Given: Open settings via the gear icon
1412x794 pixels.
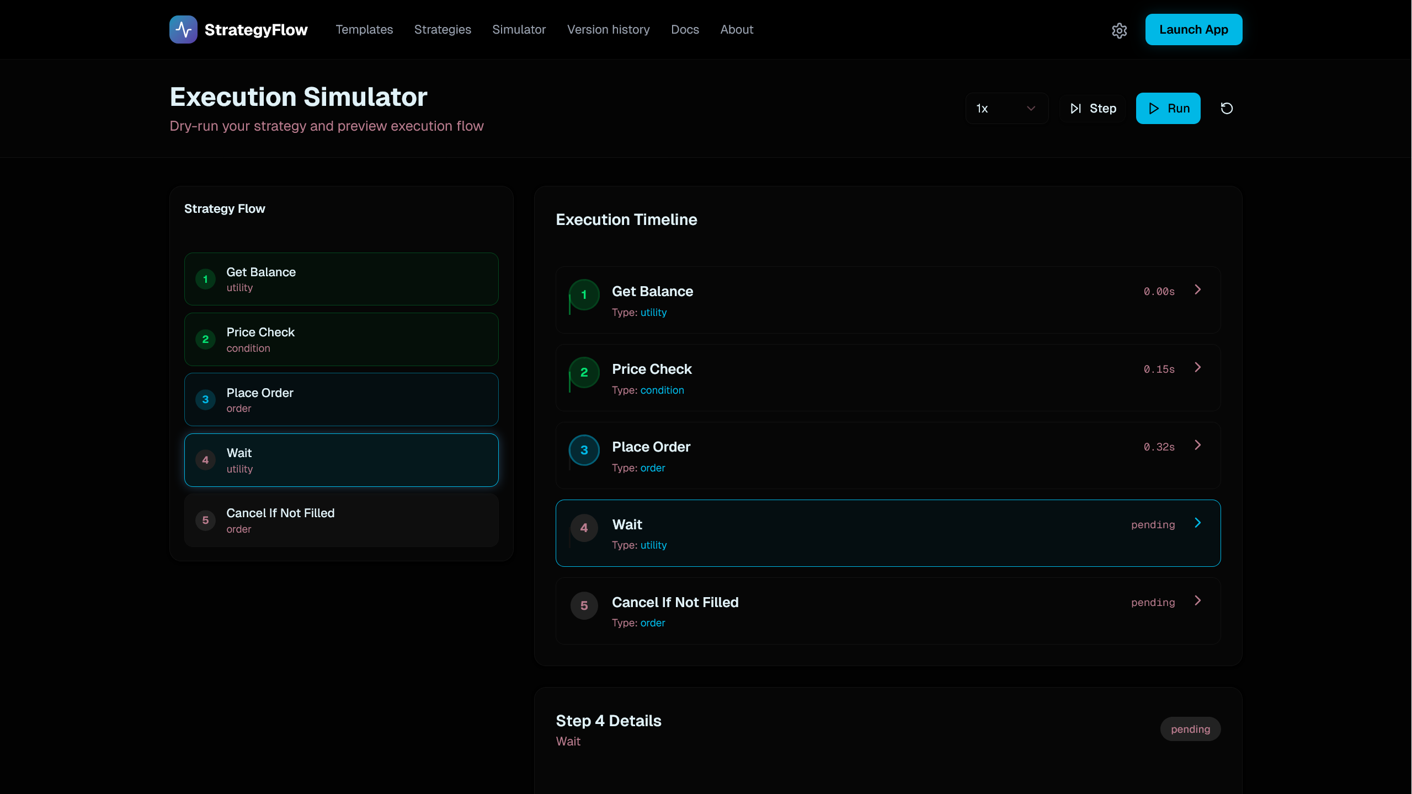Looking at the screenshot, I should 1119,30.
